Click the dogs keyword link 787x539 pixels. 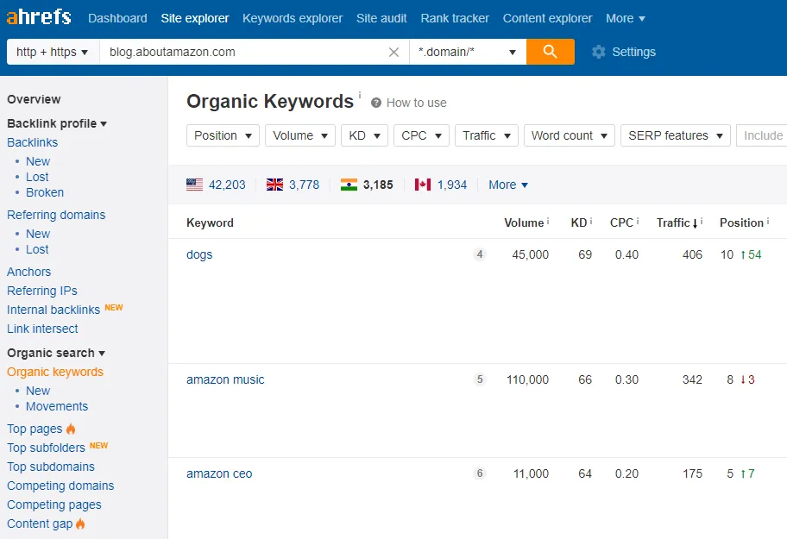tap(199, 254)
